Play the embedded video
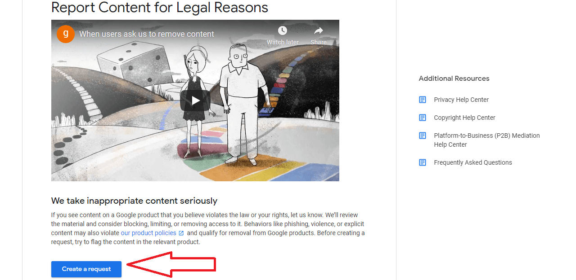576x280 pixels. [x=195, y=101]
